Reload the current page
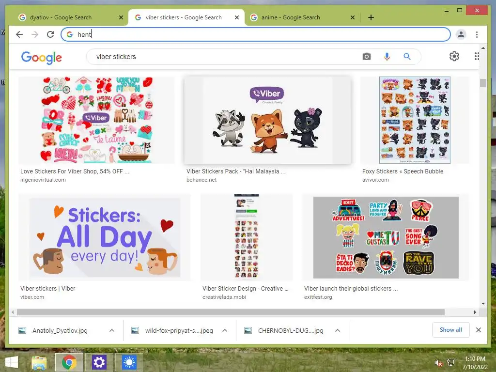Screen dimensions: 496x372 (x=50, y=34)
